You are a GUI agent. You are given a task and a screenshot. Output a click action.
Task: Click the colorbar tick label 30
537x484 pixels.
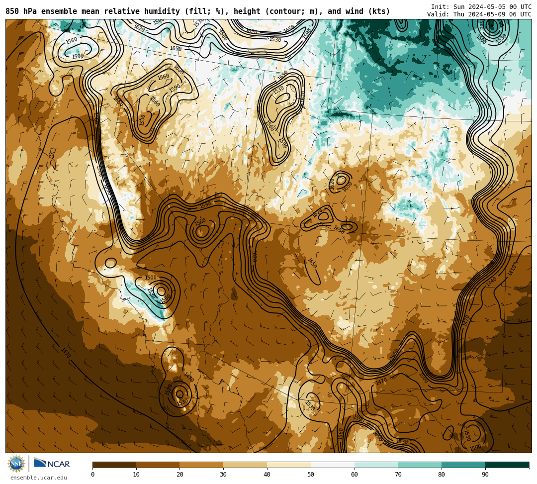tap(223, 475)
